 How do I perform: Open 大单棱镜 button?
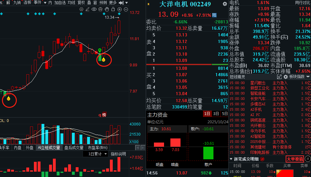pos(295,159)
